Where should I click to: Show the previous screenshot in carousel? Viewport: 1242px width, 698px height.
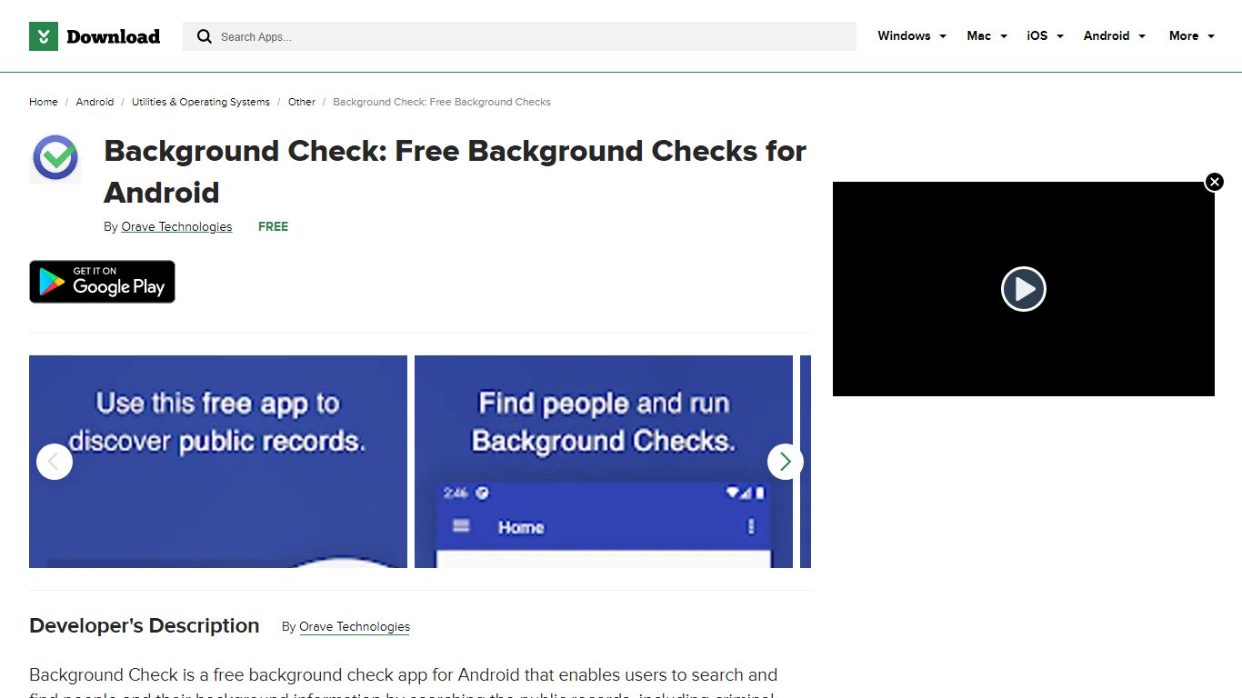tap(55, 462)
